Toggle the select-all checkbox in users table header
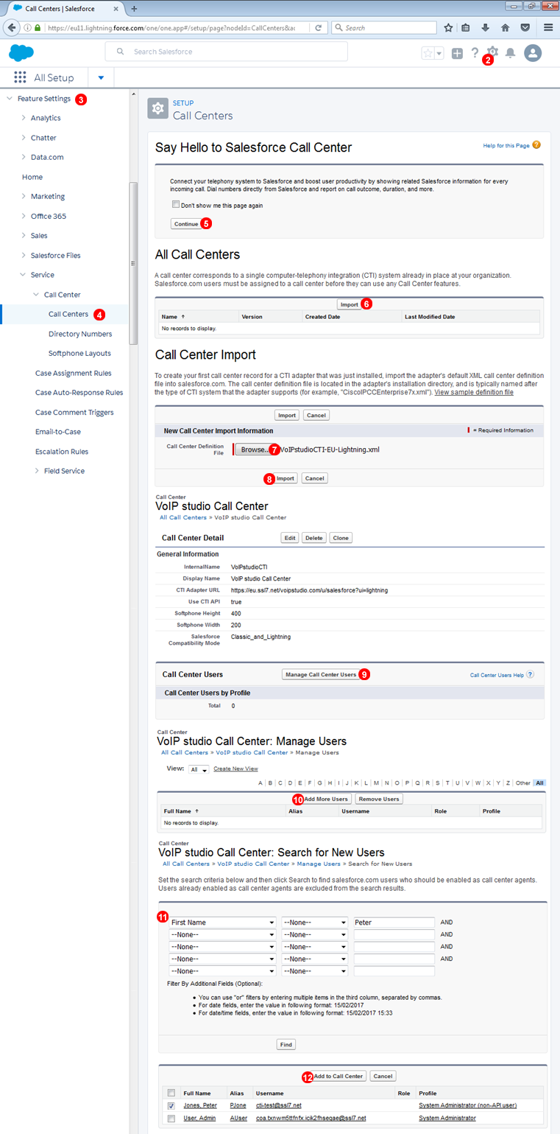Screen dimensions: 560x1134 pyautogui.click(x=171, y=1093)
